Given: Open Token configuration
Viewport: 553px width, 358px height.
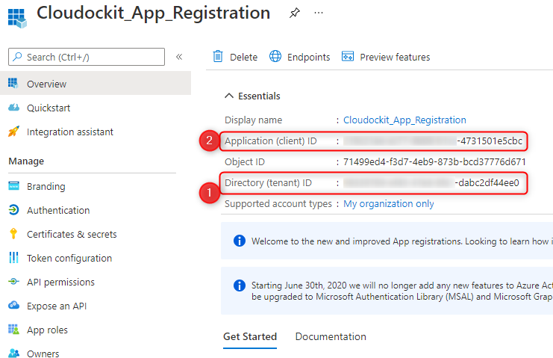Looking at the screenshot, I should pyautogui.click(x=69, y=258).
